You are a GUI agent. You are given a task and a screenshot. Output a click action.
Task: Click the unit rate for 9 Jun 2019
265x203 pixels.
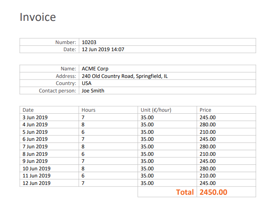[x=147, y=161]
